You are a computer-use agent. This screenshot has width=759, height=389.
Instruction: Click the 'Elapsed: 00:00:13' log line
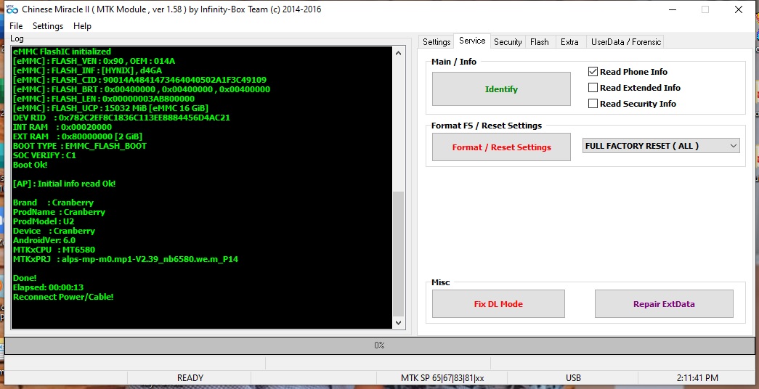(x=48, y=287)
